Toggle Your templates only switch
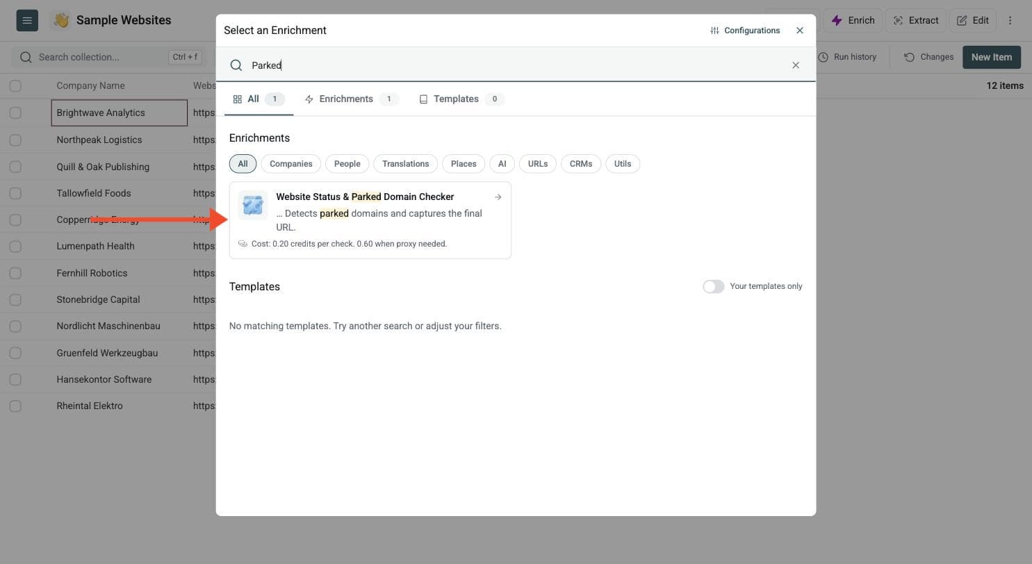The image size is (1032, 564). click(714, 286)
